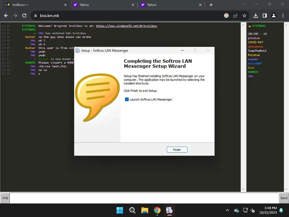Open Chrome downloads icon
The width and height of the screenshot is (289, 217).
click(256, 16)
